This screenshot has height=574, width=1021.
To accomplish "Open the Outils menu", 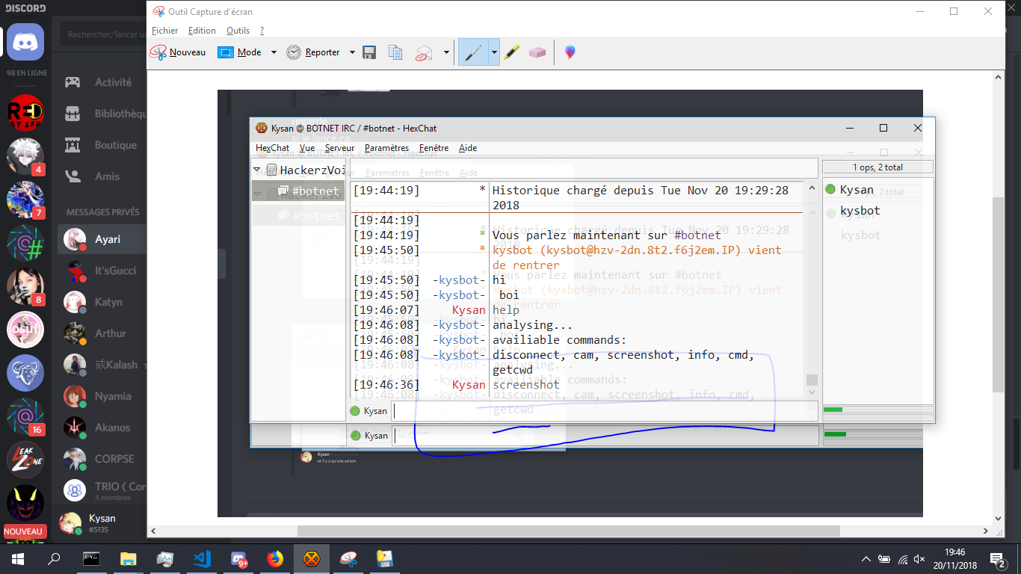I will pos(238,31).
